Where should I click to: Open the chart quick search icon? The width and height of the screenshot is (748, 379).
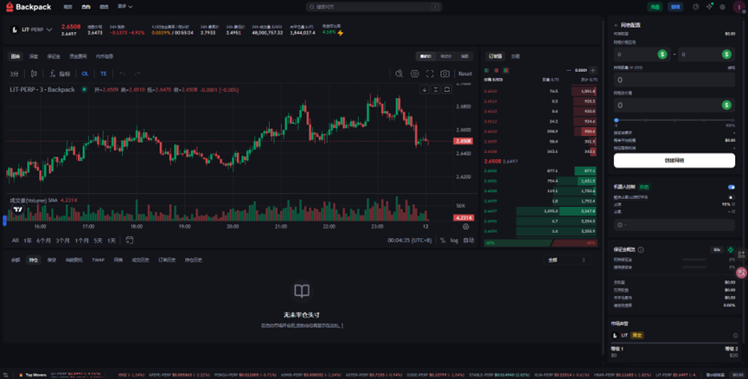(400, 74)
